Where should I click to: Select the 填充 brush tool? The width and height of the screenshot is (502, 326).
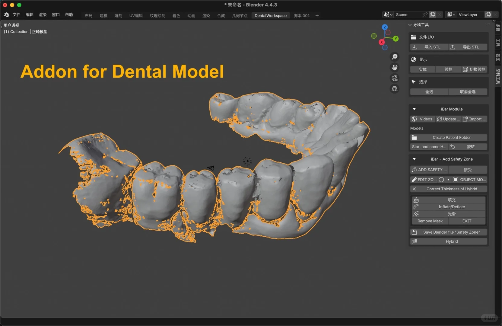click(x=449, y=200)
